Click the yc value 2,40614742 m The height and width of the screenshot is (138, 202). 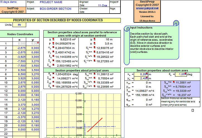pos(65,52)
